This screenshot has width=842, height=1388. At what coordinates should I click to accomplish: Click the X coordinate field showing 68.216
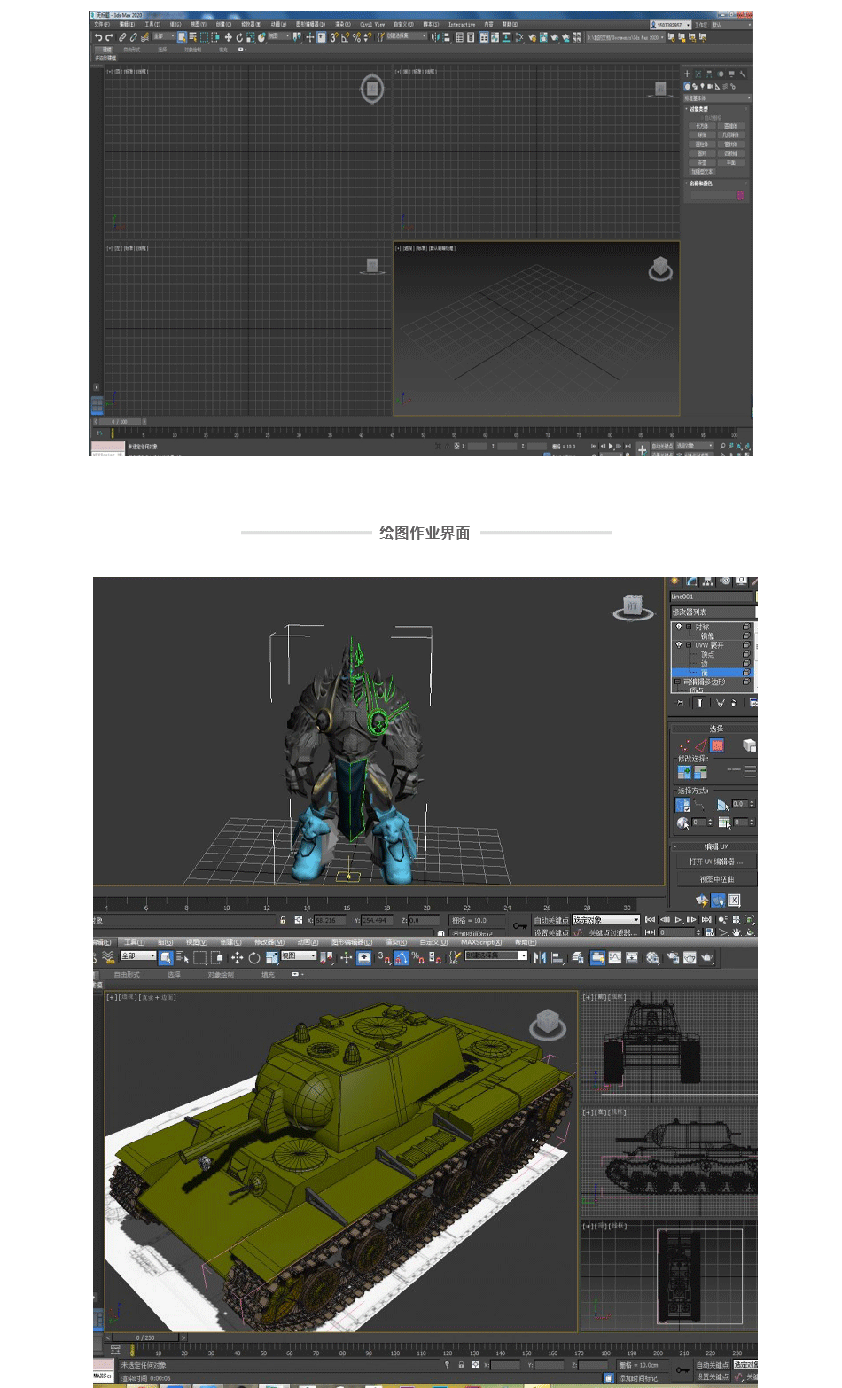(330, 920)
